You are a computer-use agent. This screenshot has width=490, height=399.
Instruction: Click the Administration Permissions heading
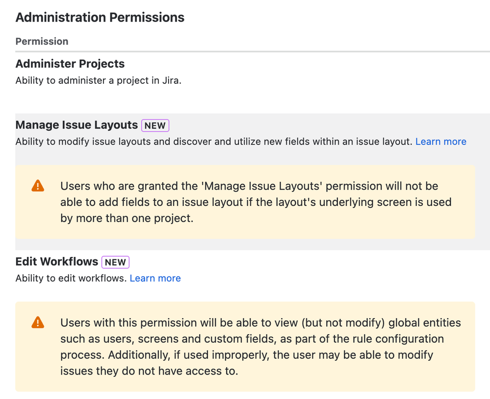click(x=100, y=18)
